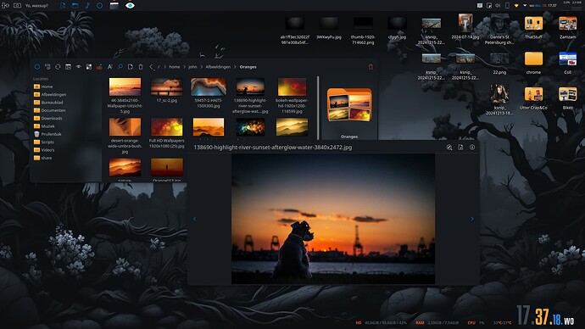Click the info icon in the image preview header
The width and height of the screenshot is (585, 329).
click(x=472, y=148)
